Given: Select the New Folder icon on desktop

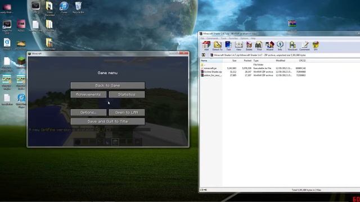Looking at the screenshot, I should click(49, 44).
